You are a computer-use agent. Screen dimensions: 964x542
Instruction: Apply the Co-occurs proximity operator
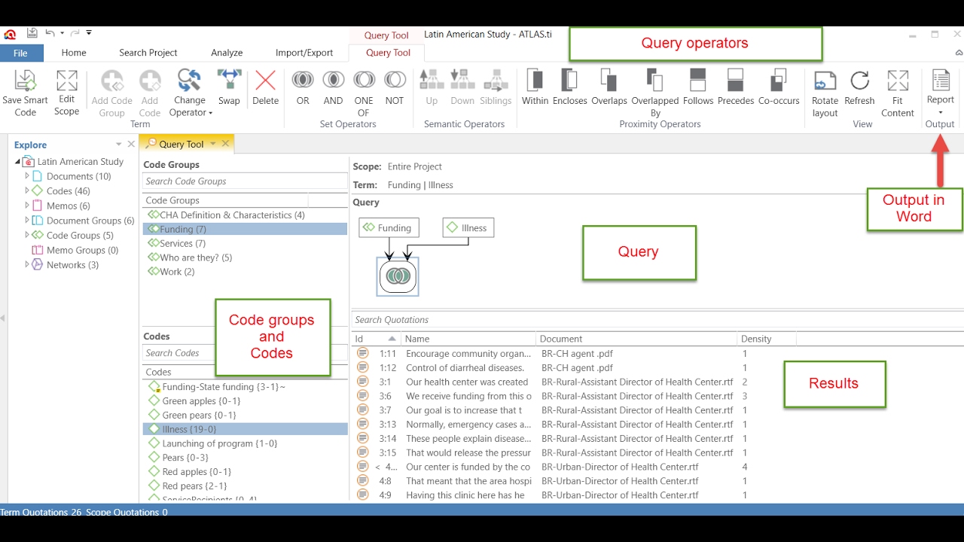coord(779,87)
